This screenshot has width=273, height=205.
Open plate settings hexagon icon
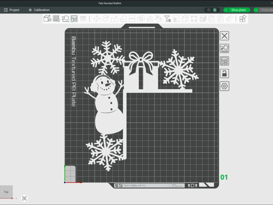pos(224,86)
